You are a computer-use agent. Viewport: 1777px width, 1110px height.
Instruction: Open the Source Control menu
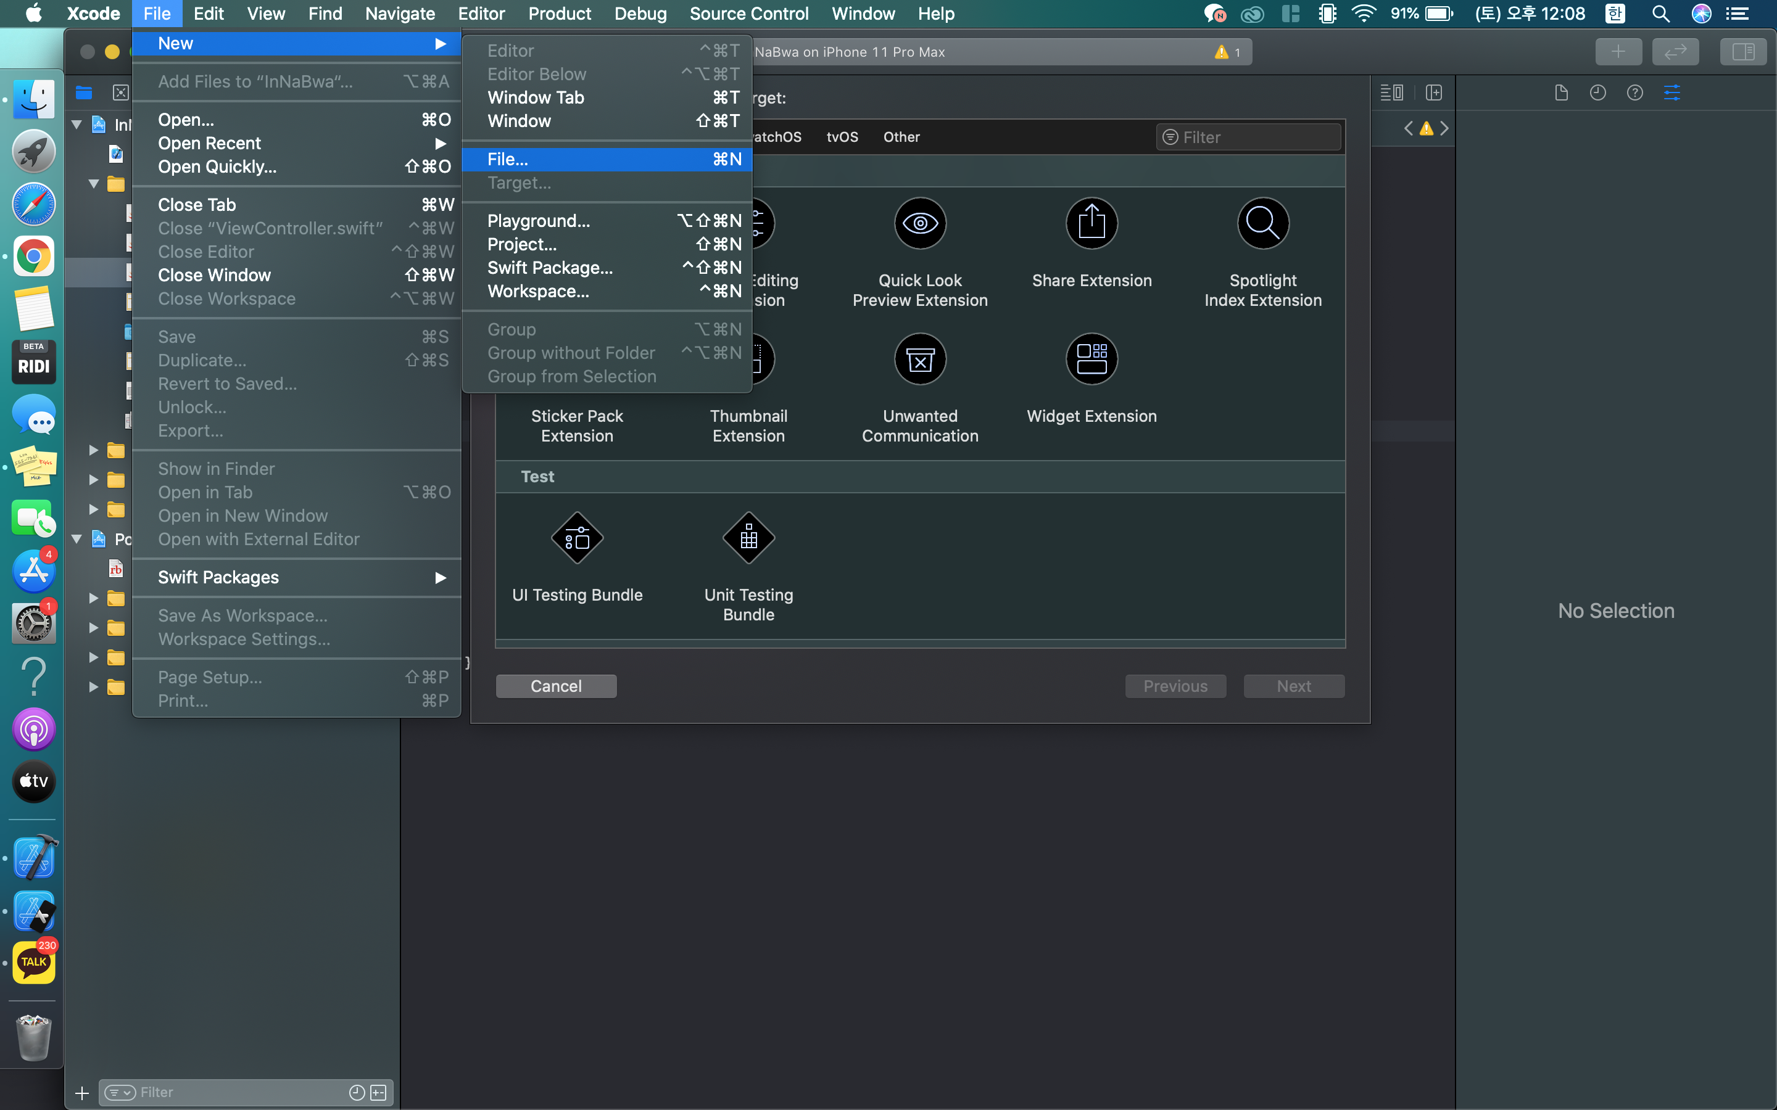click(748, 14)
